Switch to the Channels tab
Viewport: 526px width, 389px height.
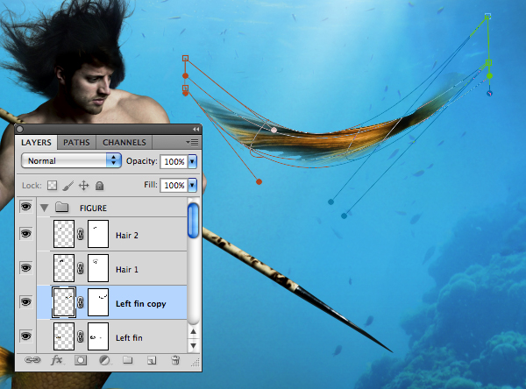(x=124, y=143)
